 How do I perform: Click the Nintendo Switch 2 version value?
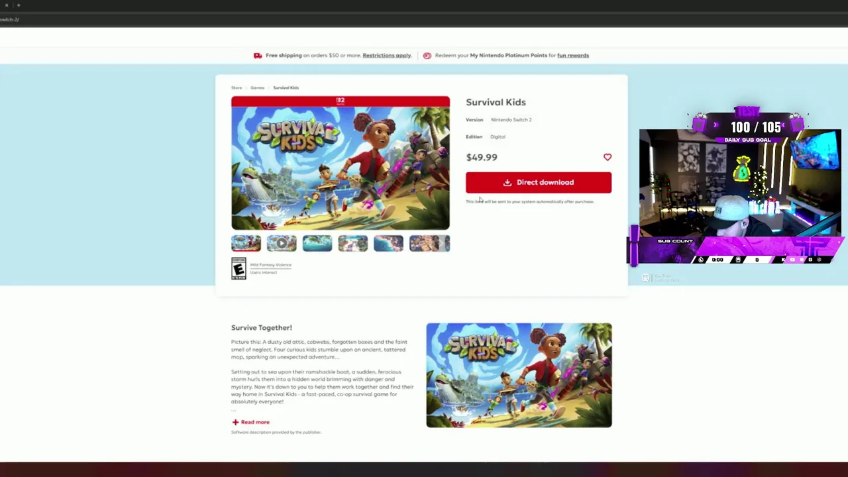[x=511, y=120]
